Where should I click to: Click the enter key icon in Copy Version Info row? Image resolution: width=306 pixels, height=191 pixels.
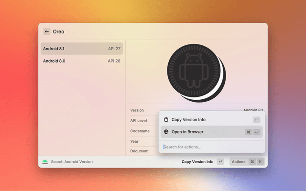pyautogui.click(x=257, y=120)
